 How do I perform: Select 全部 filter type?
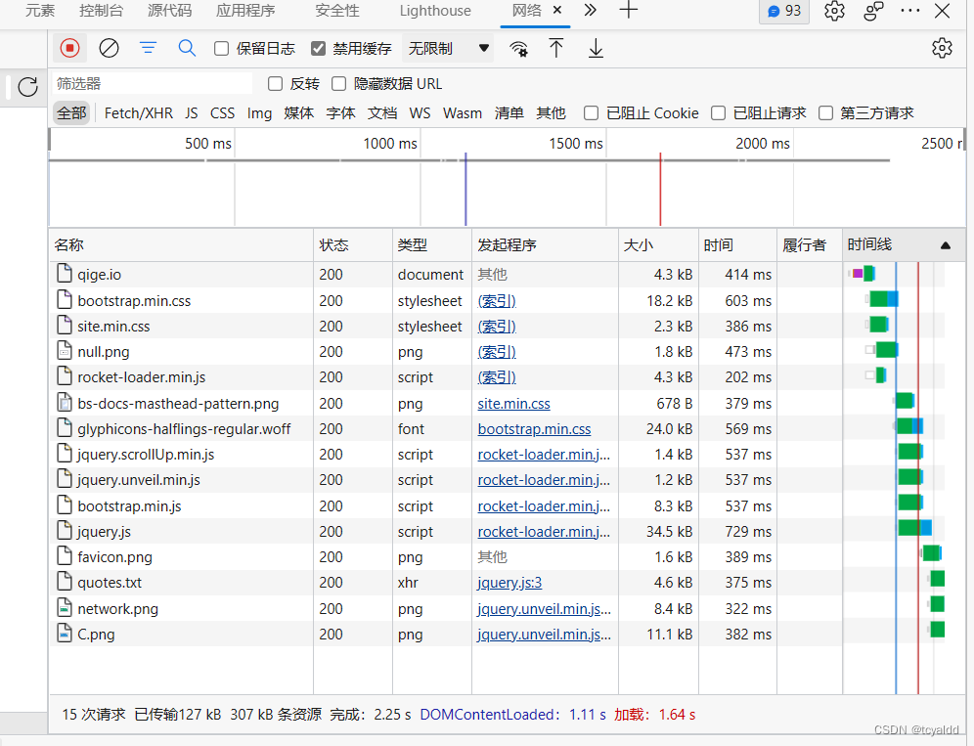71,113
